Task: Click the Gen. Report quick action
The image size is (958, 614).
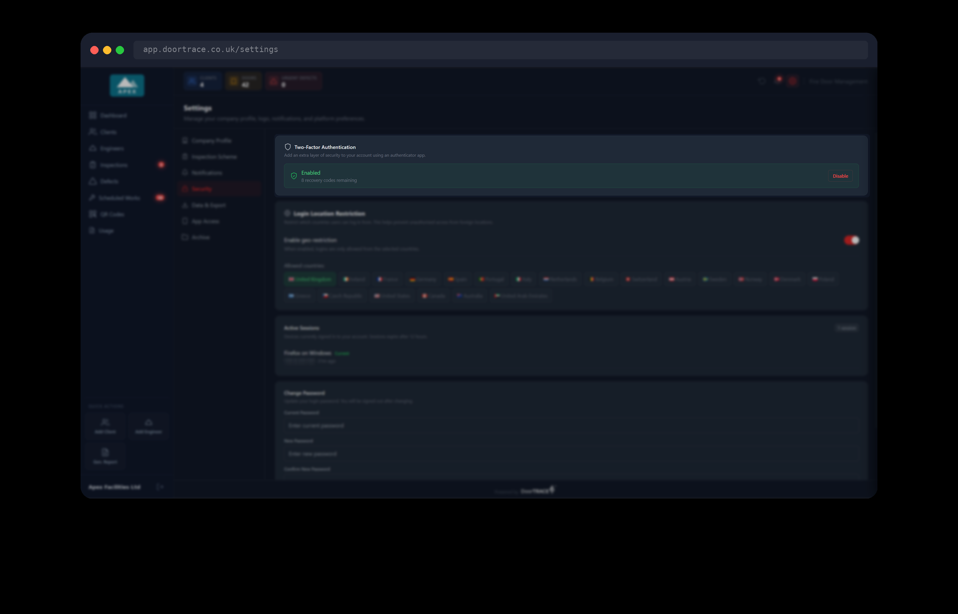Action: coord(105,456)
